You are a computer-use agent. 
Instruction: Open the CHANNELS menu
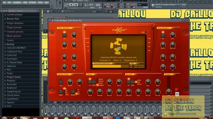click(17, 2)
